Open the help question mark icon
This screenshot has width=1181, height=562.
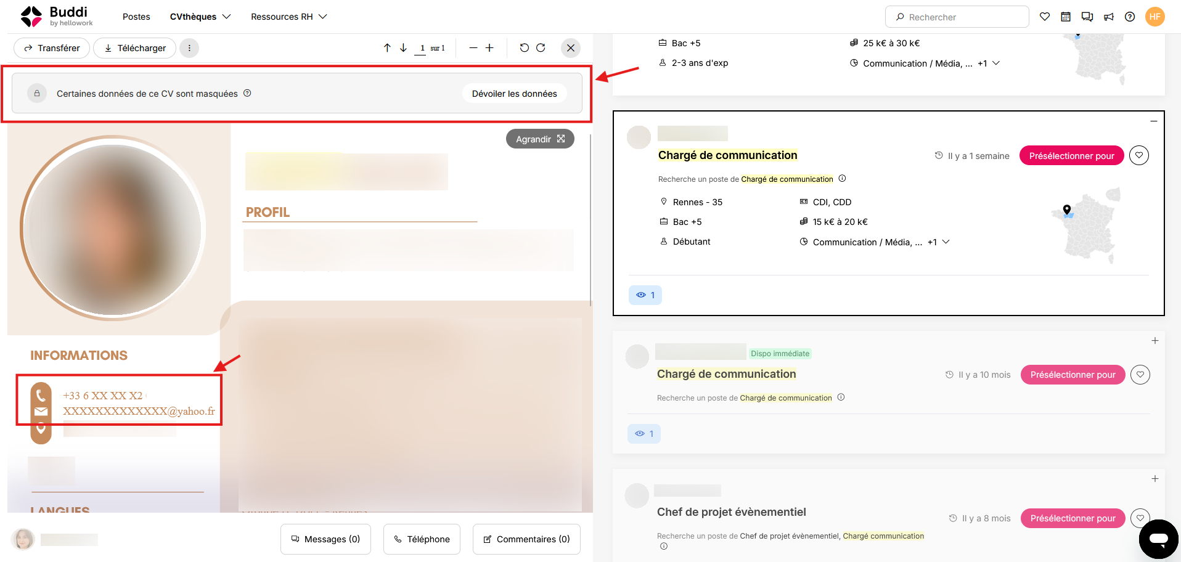click(1130, 17)
